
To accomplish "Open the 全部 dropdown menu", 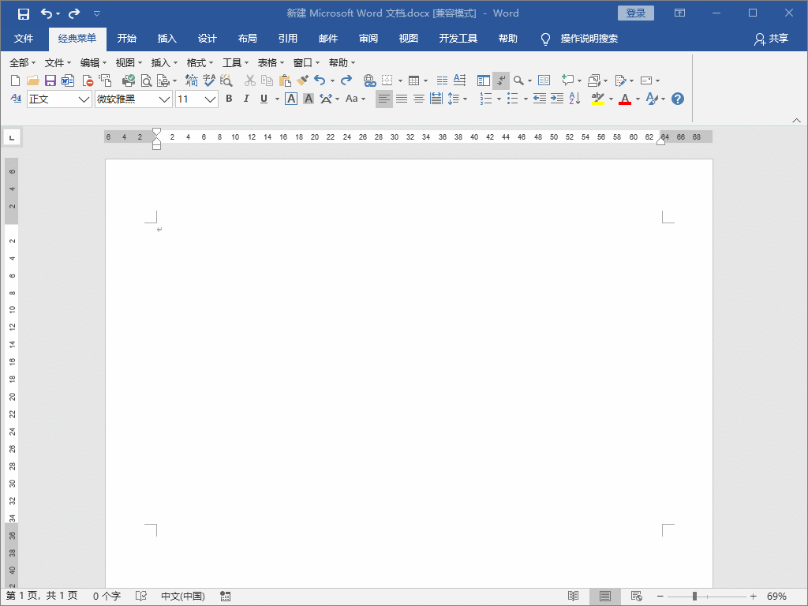I will (23, 63).
